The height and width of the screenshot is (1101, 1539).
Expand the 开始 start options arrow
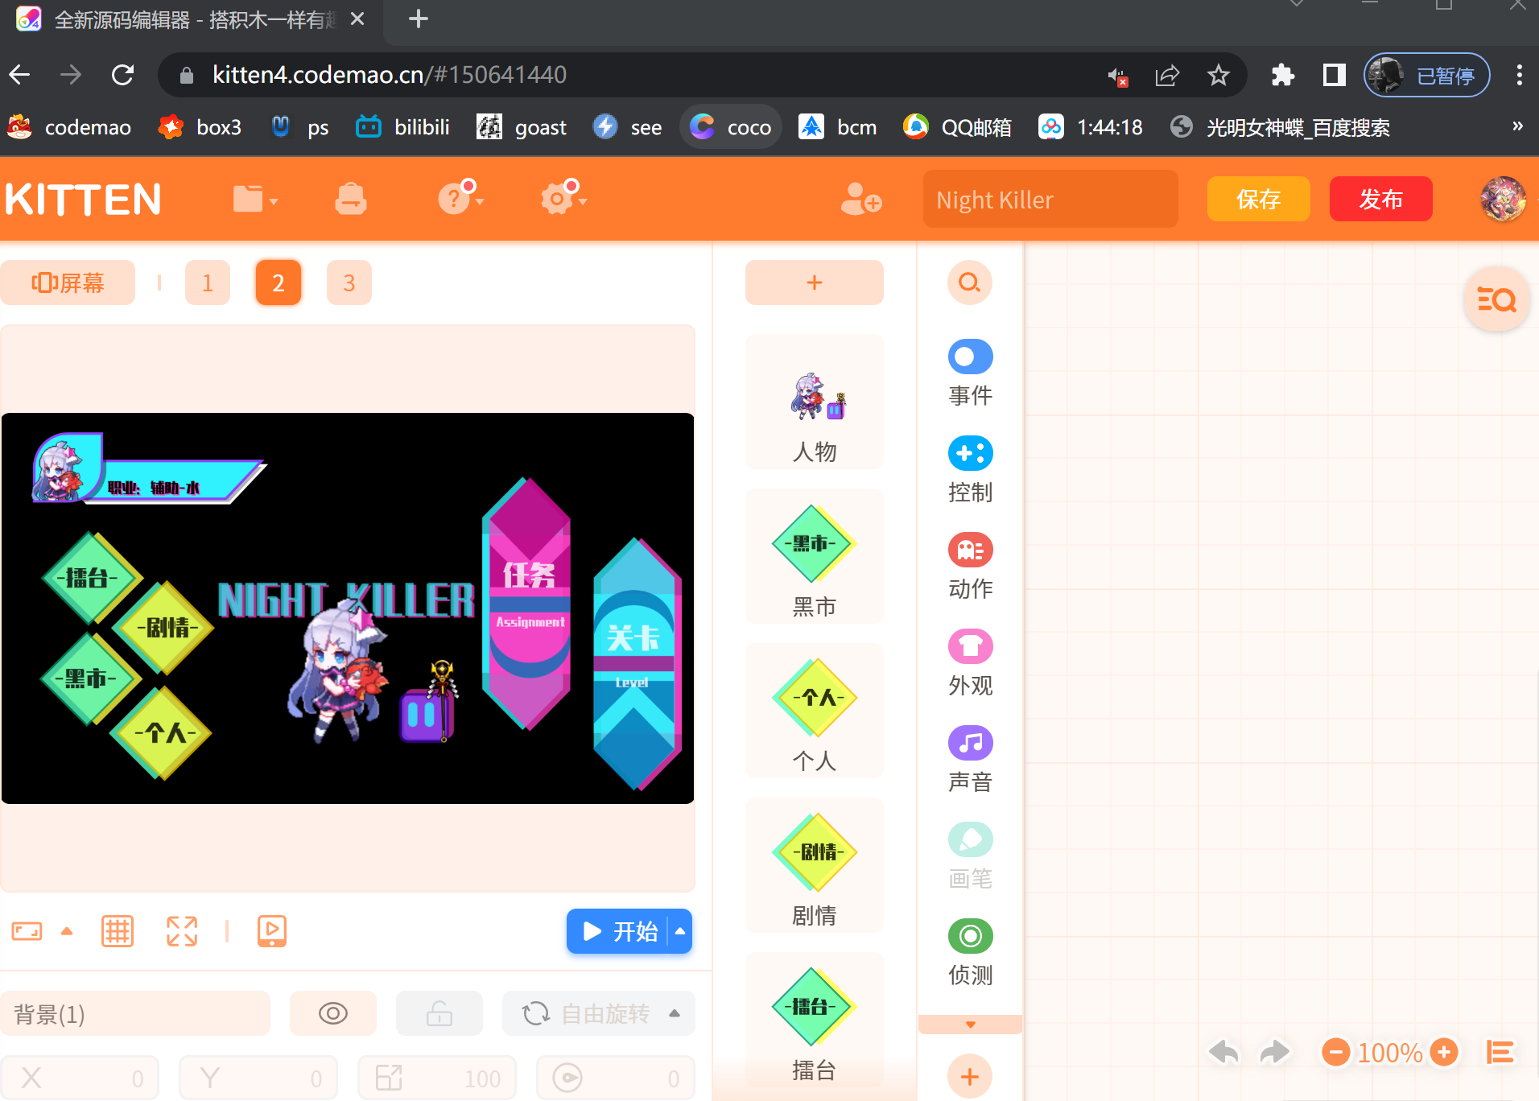[x=680, y=931]
